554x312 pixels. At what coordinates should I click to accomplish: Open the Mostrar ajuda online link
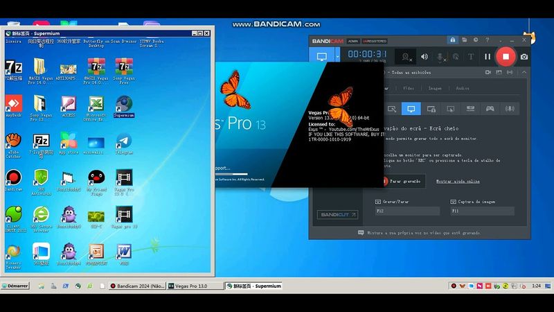(x=458, y=181)
